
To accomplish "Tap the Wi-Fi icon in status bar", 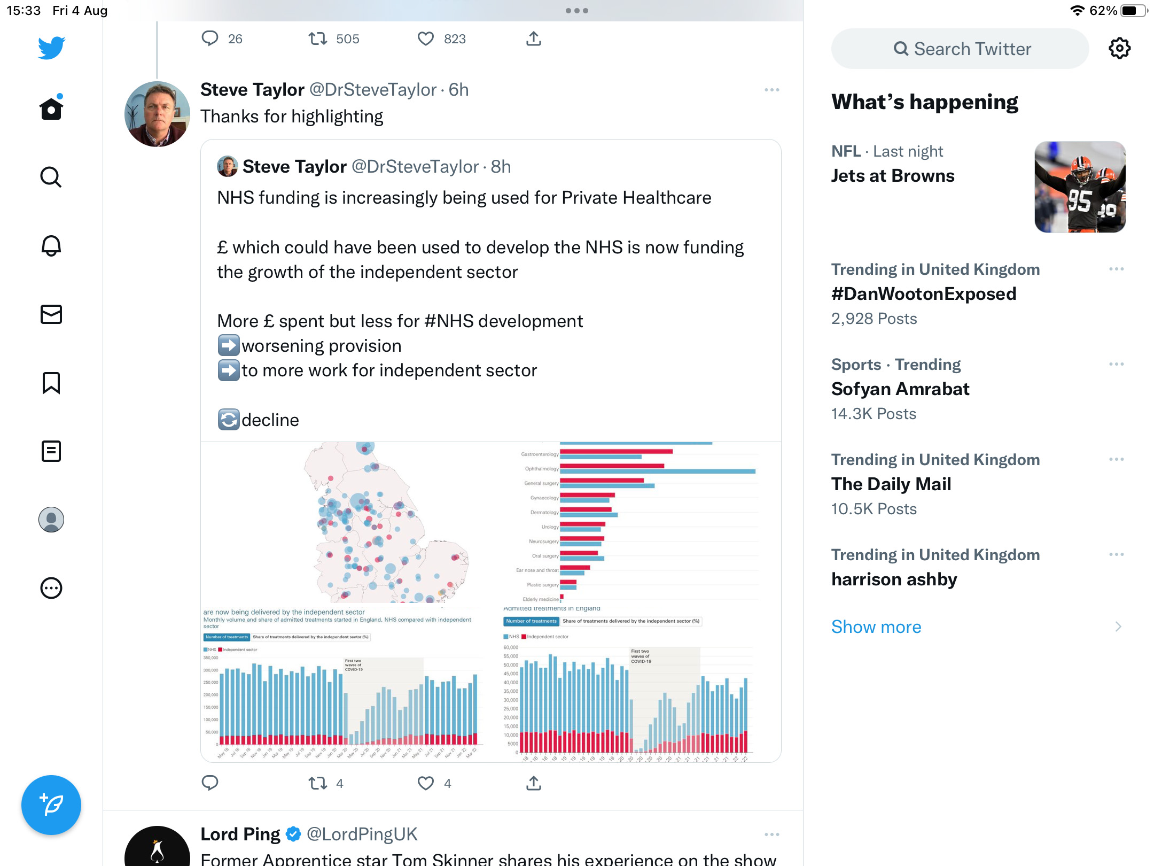I will (x=1077, y=11).
